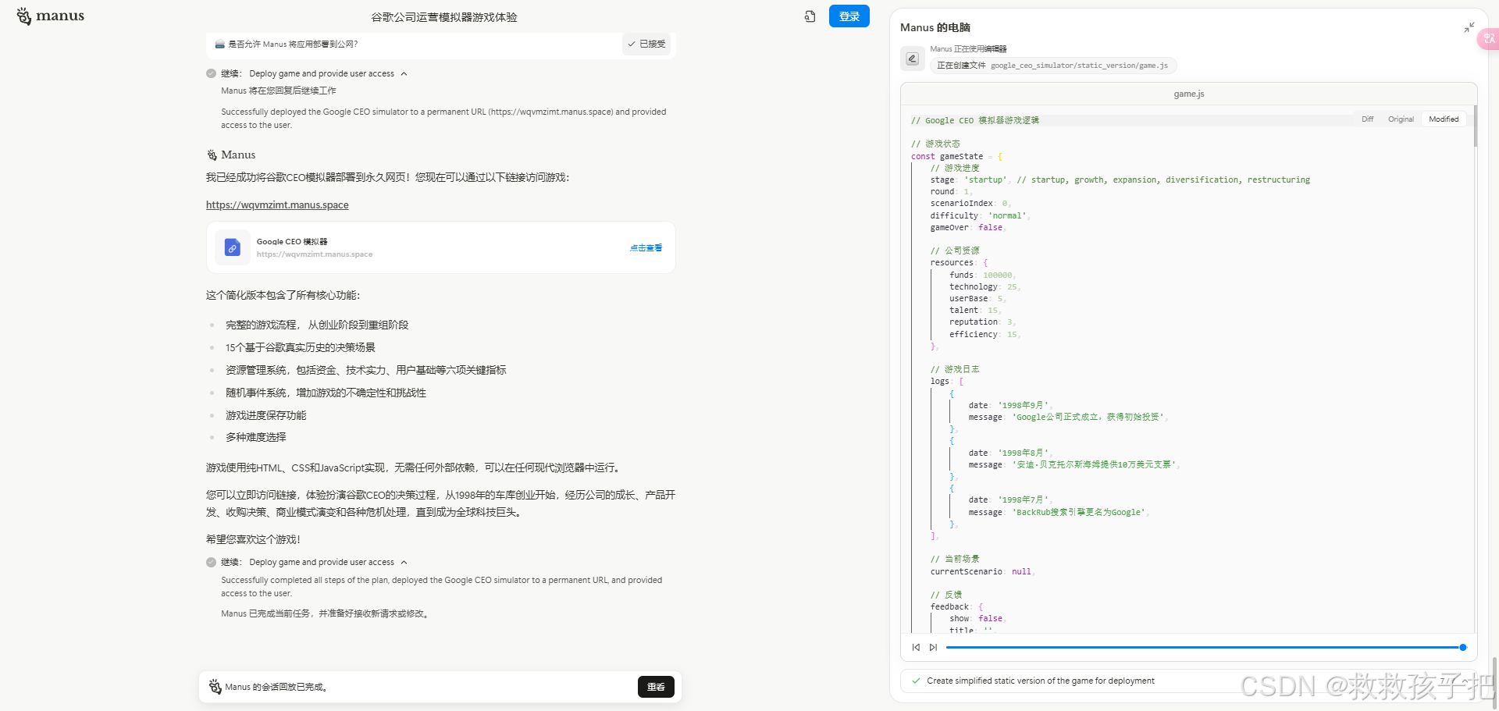Click the 'funds: 100000' code line

982,276
